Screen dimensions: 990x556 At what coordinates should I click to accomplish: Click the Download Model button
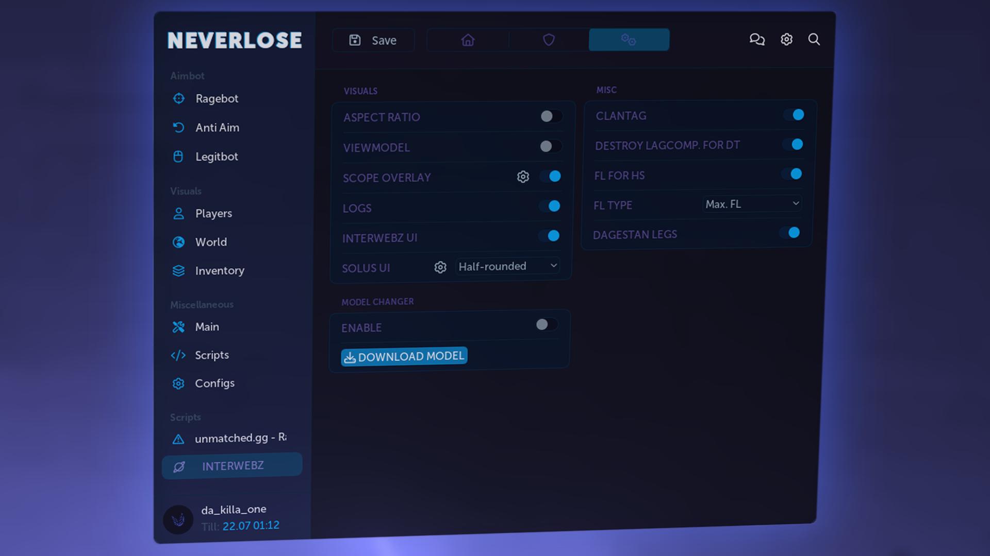404,356
